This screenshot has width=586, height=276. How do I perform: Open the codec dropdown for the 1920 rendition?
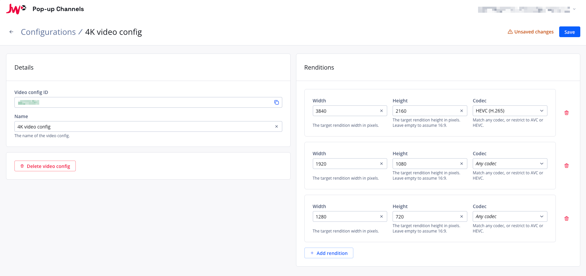510,164
